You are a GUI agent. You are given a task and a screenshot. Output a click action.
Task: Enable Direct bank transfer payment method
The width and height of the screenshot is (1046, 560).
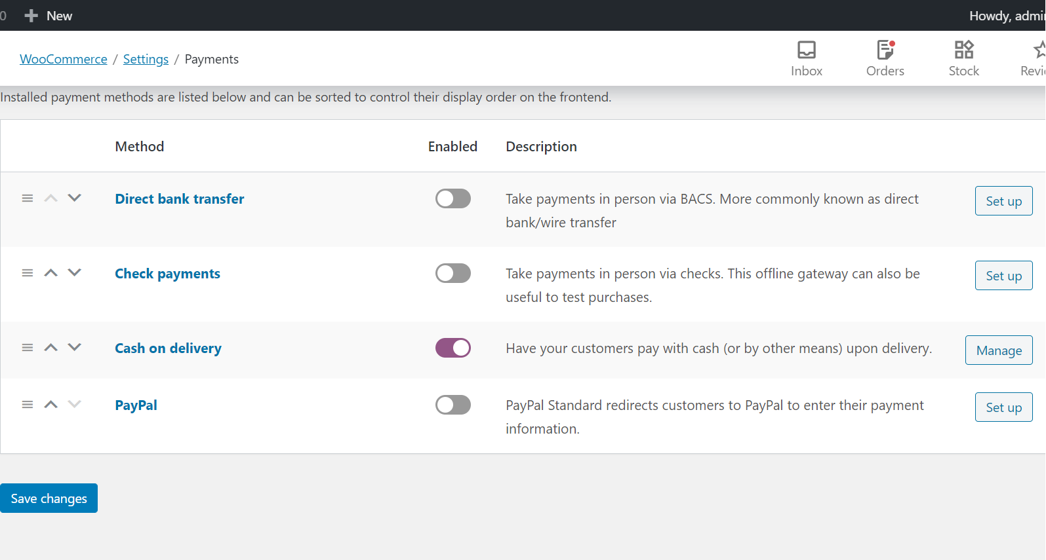pos(453,198)
